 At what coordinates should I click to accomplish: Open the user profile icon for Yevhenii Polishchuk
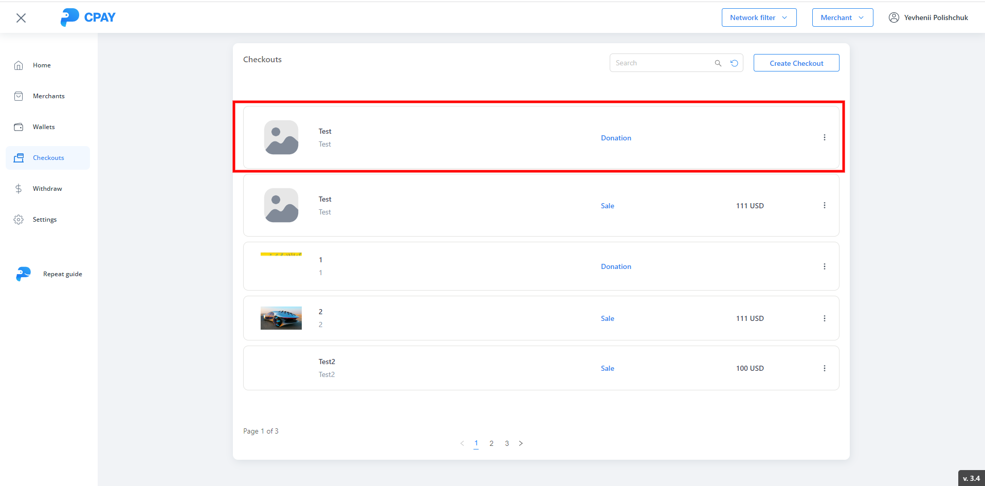894,17
